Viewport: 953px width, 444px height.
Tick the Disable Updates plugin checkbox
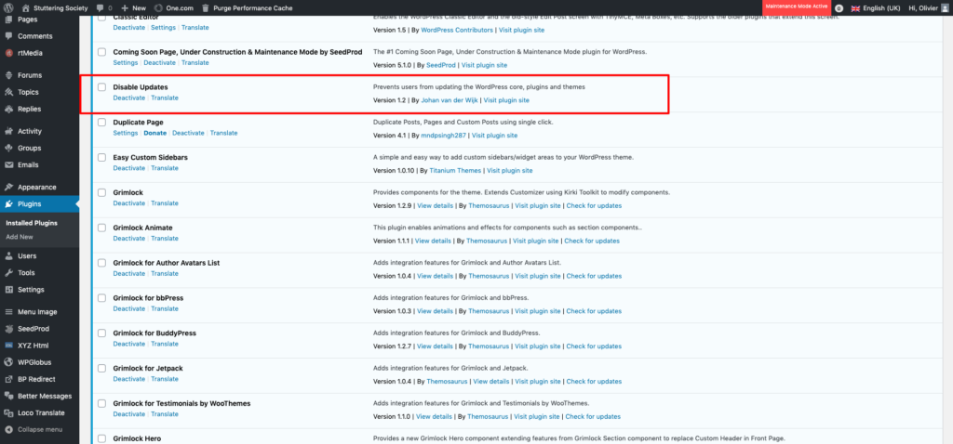coord(102,86)
